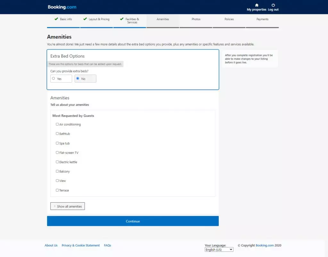Screen dimensions: 328x257
Task: Go to the Basic info step
Action: click(x=63, y=21)
